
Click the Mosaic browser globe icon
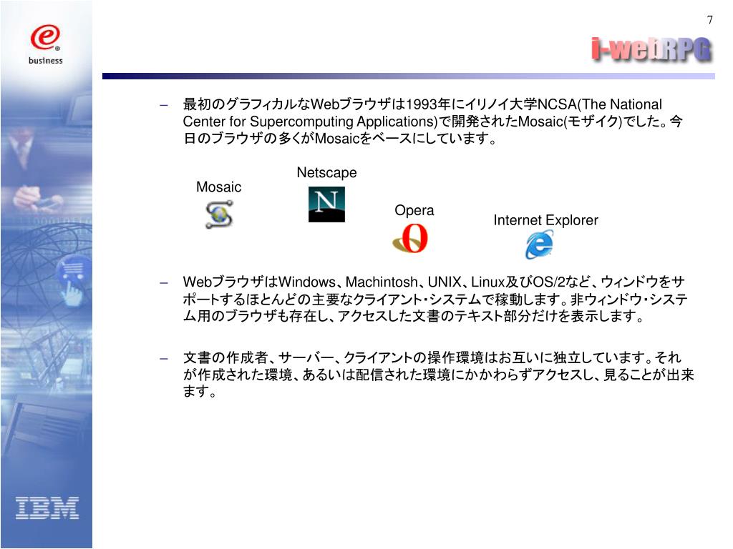(x=219, y=214)
